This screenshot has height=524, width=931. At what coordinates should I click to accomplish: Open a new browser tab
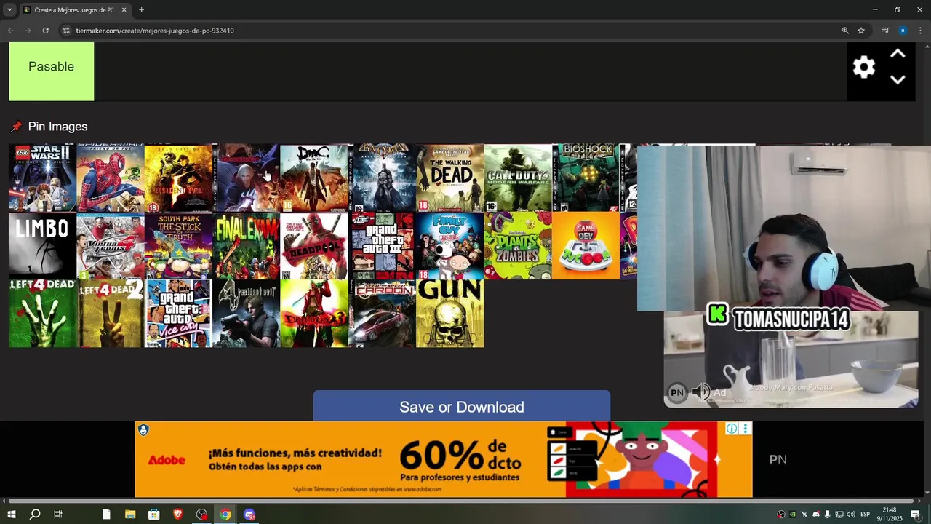[x=141, y=10]
